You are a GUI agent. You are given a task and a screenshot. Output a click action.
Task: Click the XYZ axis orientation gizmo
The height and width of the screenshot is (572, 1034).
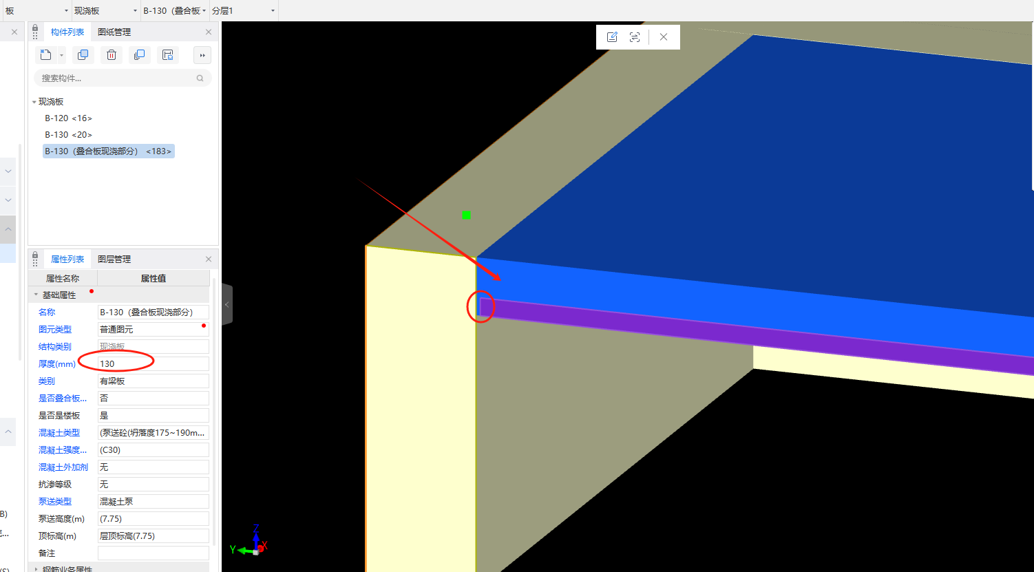click(251, 541)
